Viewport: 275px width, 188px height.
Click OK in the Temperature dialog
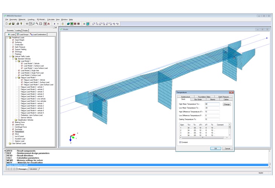point(215,149)
